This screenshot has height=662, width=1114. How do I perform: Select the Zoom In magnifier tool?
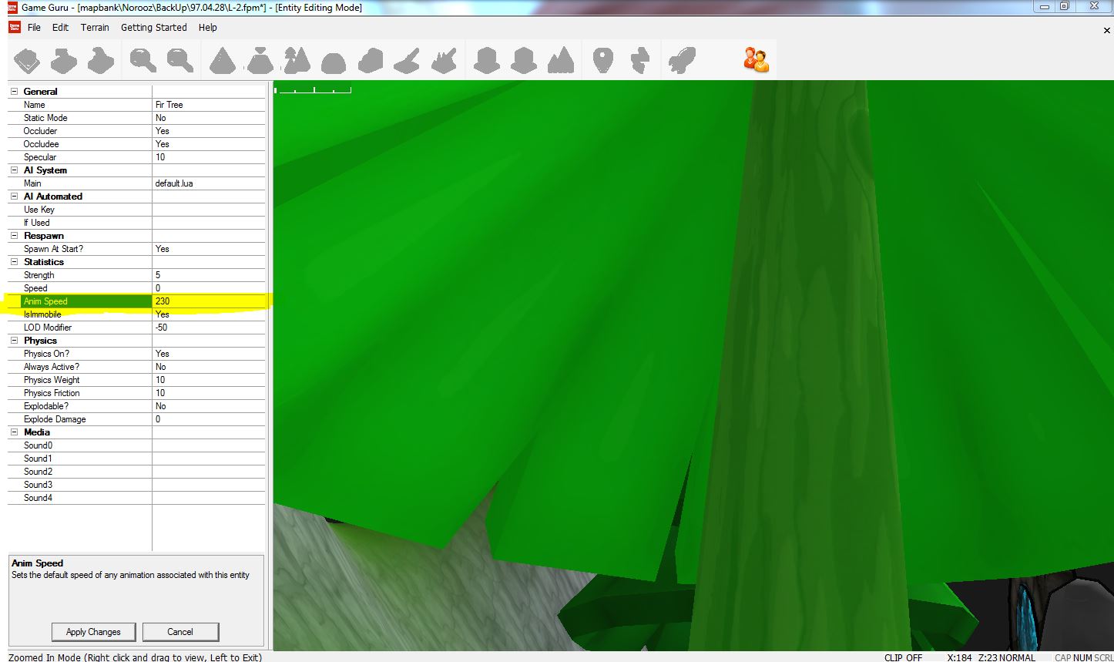click(x=142, y=59)
